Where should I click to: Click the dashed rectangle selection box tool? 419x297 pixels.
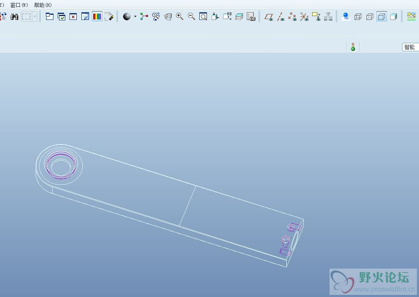point(26,17)
